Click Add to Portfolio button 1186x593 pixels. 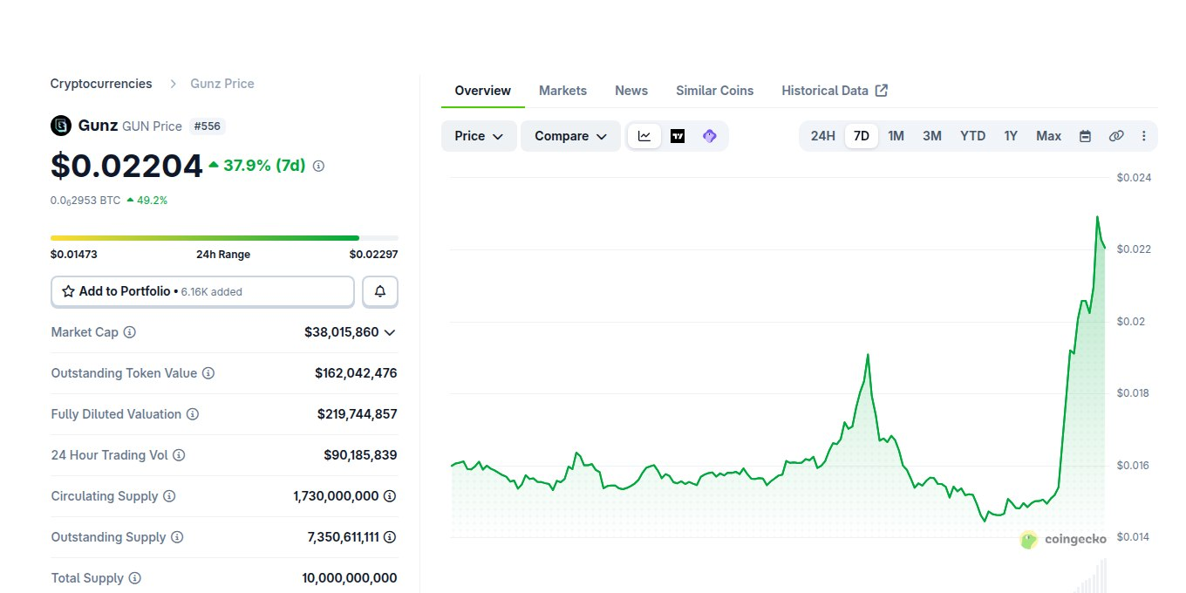[x=202, y=291]
